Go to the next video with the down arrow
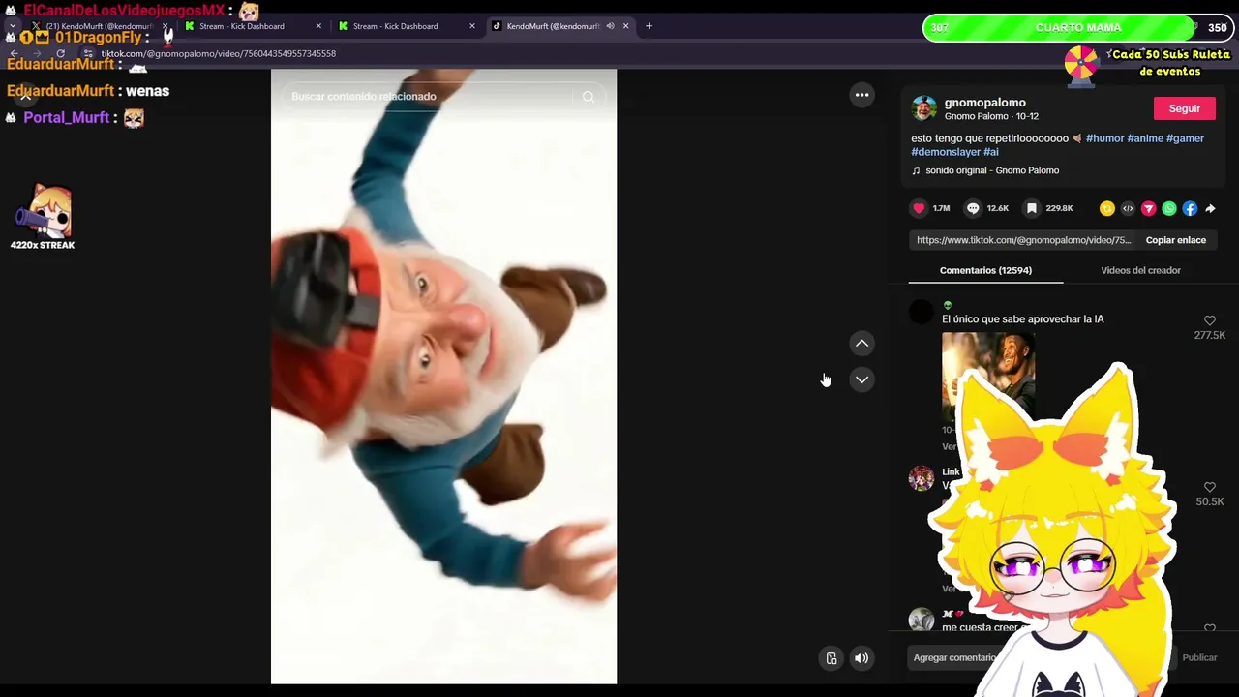The image size is (1239, 697). click(x=861, y=379)
